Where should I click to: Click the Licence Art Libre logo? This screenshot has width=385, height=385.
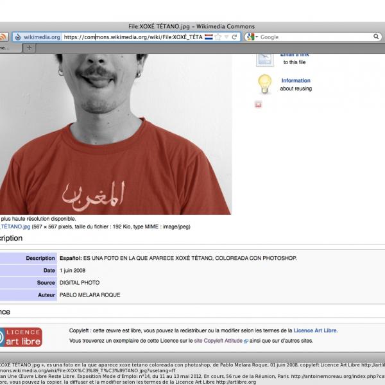click(21, 337)
